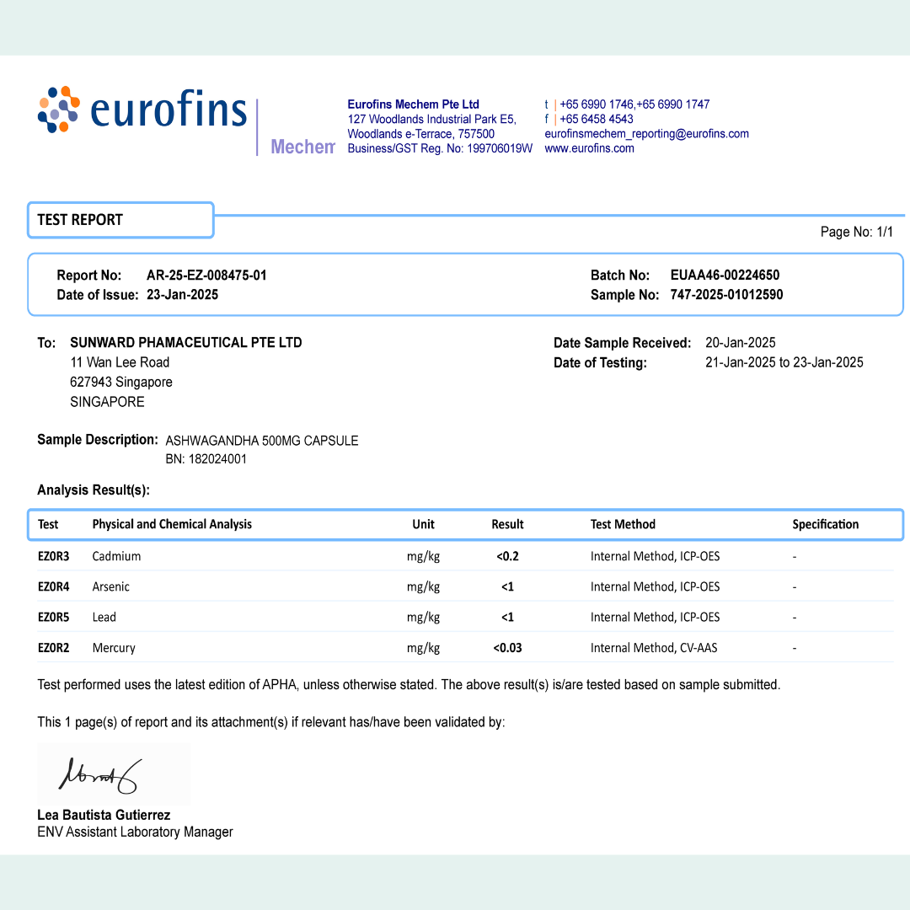
Task: Click the Date Sample Received: label
Action: click(x=622, y=343)
